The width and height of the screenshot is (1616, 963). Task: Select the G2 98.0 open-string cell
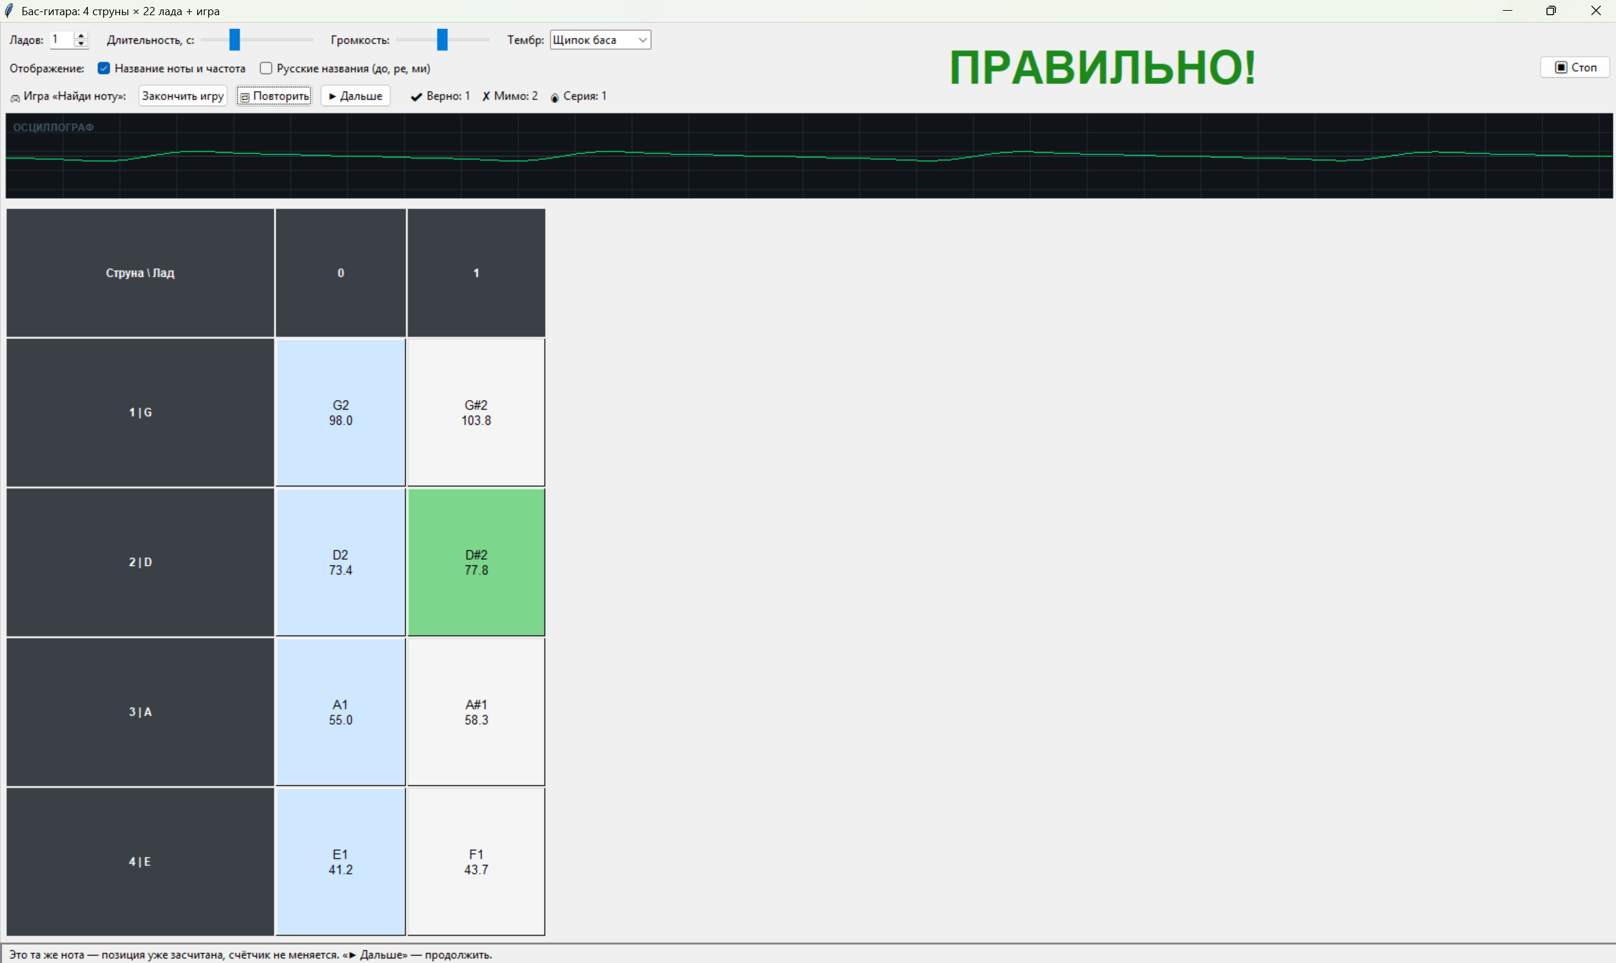(340, 413)
